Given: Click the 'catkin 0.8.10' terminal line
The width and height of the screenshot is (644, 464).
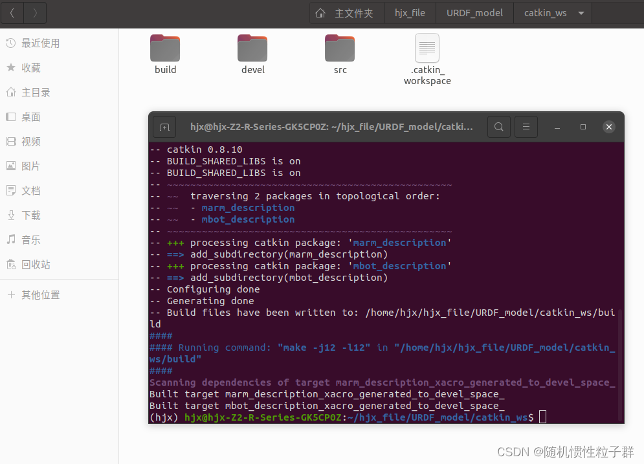Looking at the screenshot, I should 196,149.
